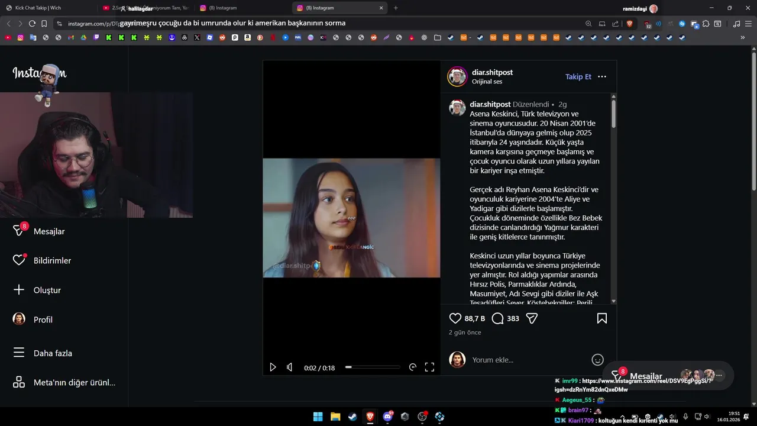
Task: Open the emoji picker in the comment box
Action: pyautogui.click(x=598, y=360)
